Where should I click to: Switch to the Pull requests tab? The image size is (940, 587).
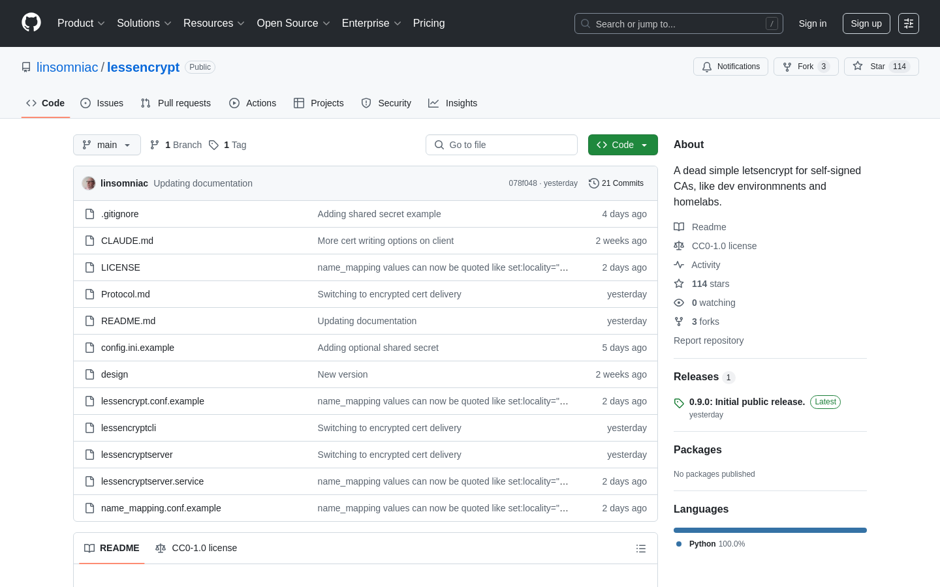click(x=176, y=103)
